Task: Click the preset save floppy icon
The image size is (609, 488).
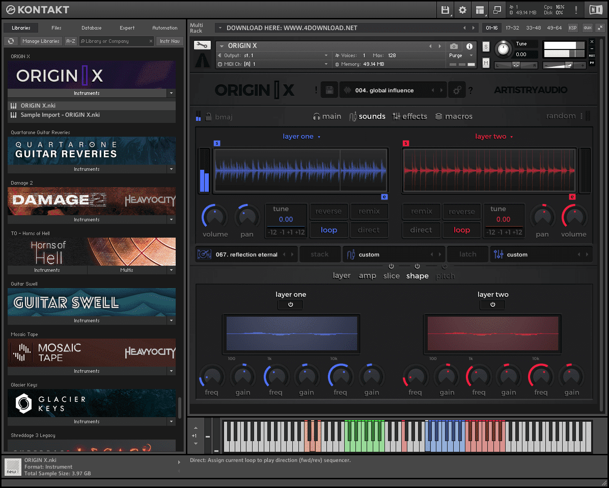Action: click(x=329, y=90)
